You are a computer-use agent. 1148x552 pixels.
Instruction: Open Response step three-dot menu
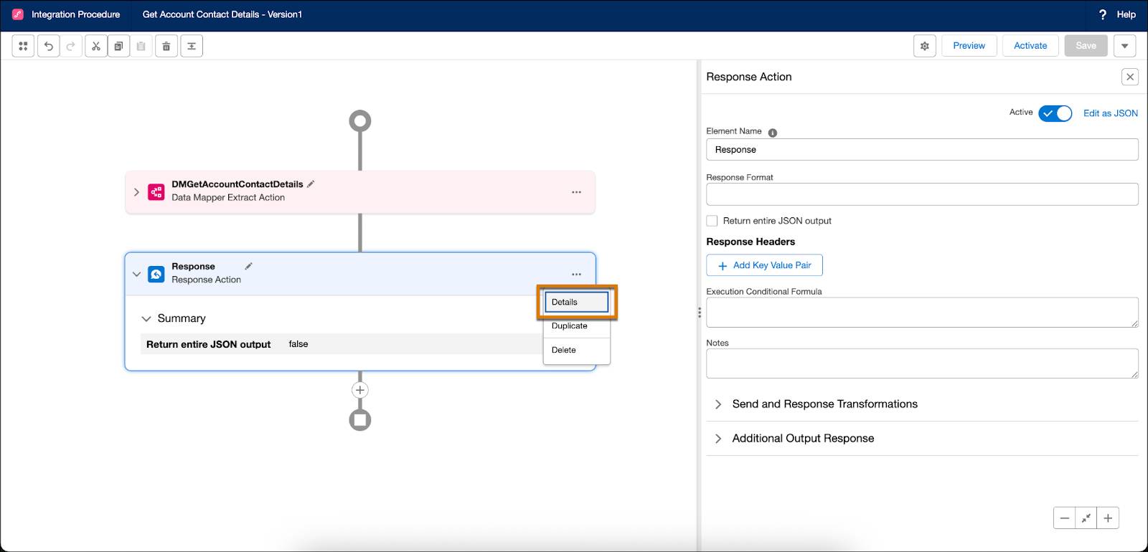(x=576, y=275)
